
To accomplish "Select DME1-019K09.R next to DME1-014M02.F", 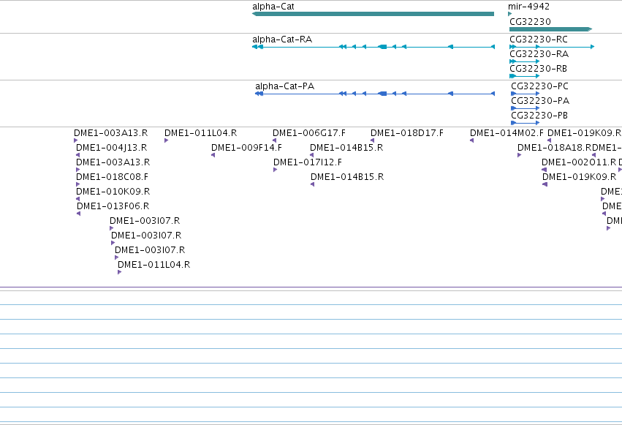I will pyautogui.click(x=550, y=140).
